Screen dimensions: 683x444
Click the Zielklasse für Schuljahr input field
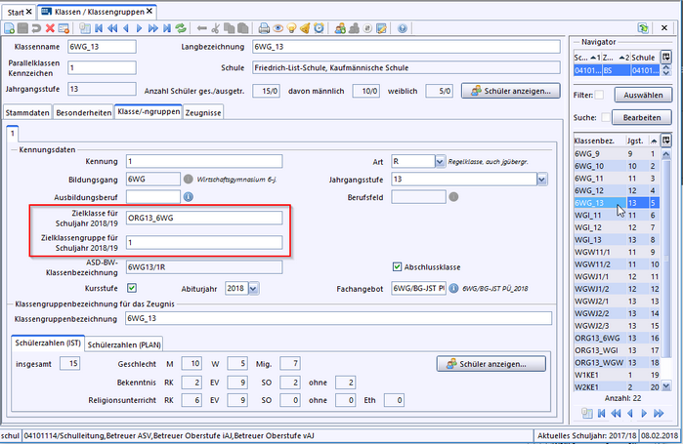(x=204, y=218)
